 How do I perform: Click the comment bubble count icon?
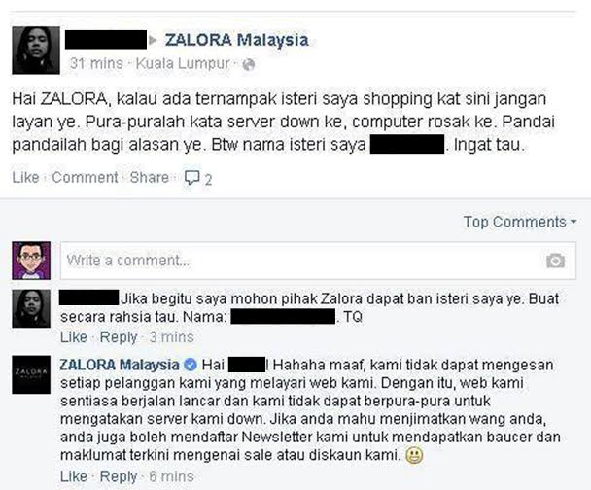[198, 178]
